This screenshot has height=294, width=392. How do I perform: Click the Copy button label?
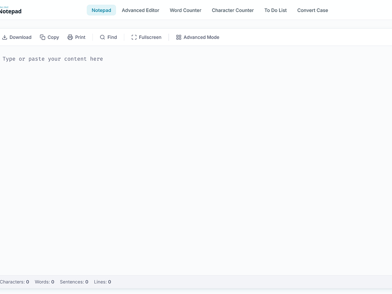pyautogui.click(x=53, y=37)
